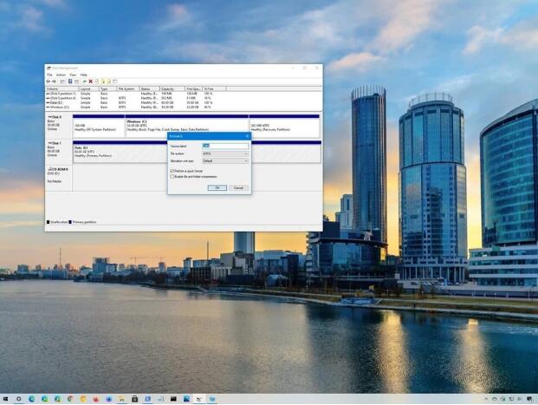Open the File menu

[49, 75]
